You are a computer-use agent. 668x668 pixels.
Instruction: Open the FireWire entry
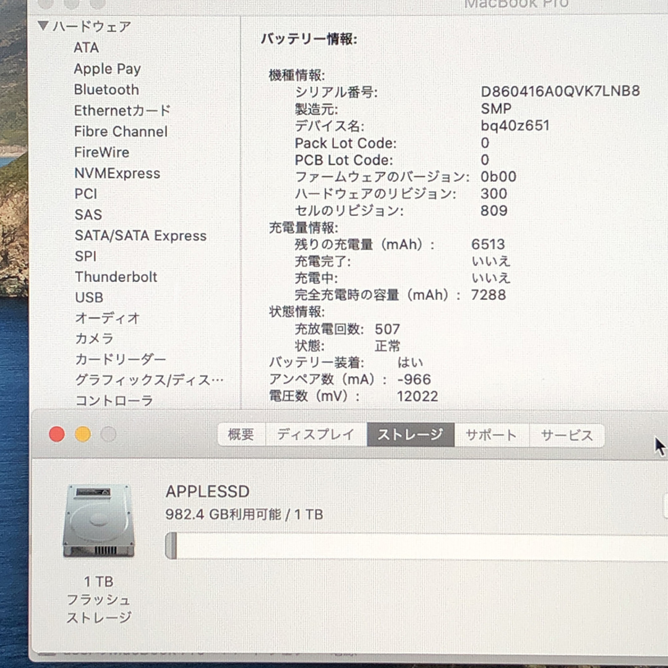pos(102,152)
